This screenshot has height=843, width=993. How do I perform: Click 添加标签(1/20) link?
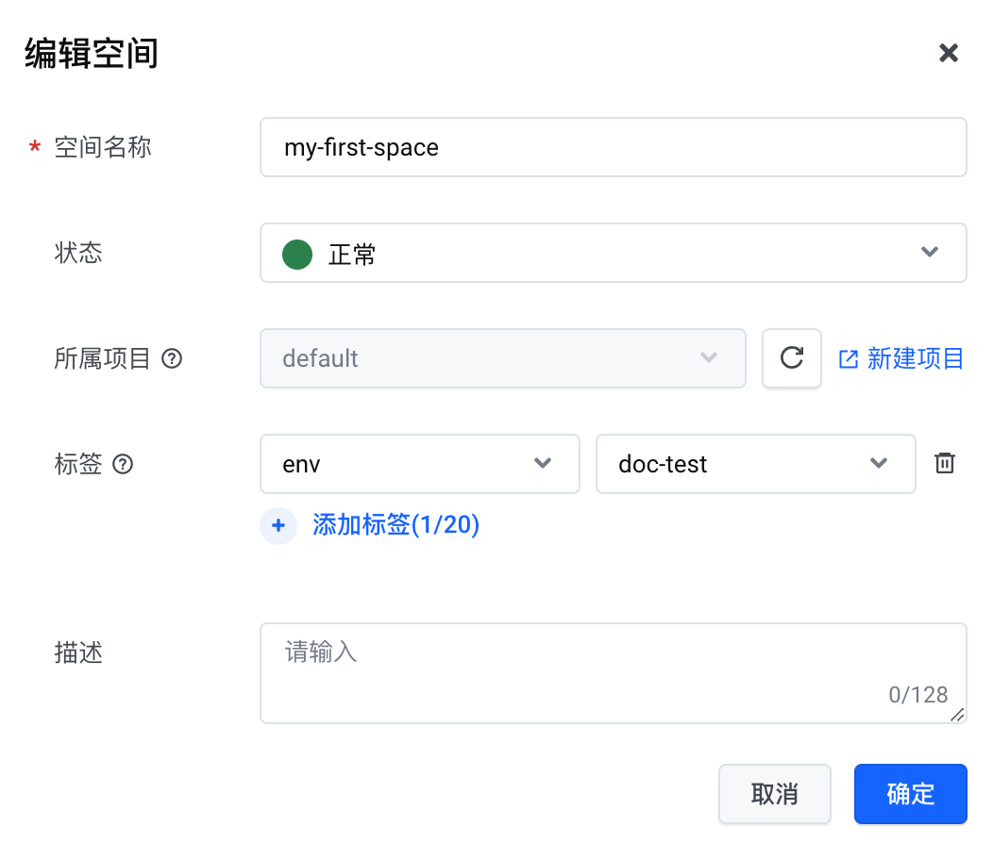coord(396,525)
